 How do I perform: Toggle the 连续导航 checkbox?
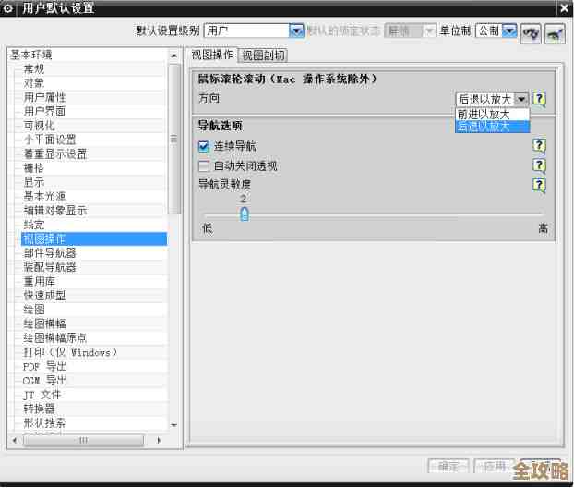coord(204,146)
